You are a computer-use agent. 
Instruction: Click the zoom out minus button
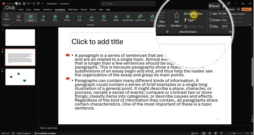coord(226,133)
